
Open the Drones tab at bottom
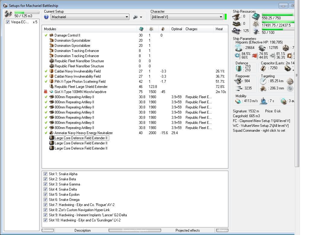(48, 230)
